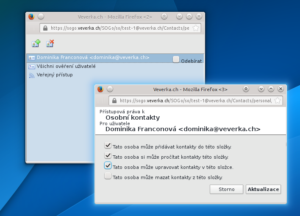Close the Firefox <3> window
Image resolution: width=300 pixels, height=216 pixels.
pos(281,89)
